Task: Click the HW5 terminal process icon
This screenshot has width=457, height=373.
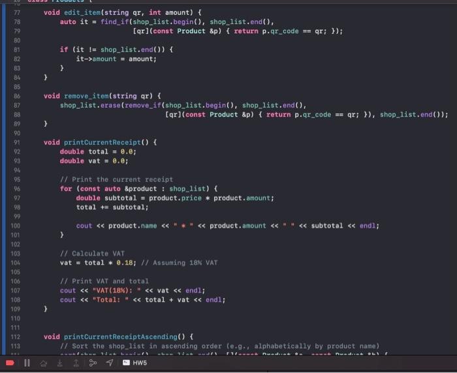Action: point(126,363)
